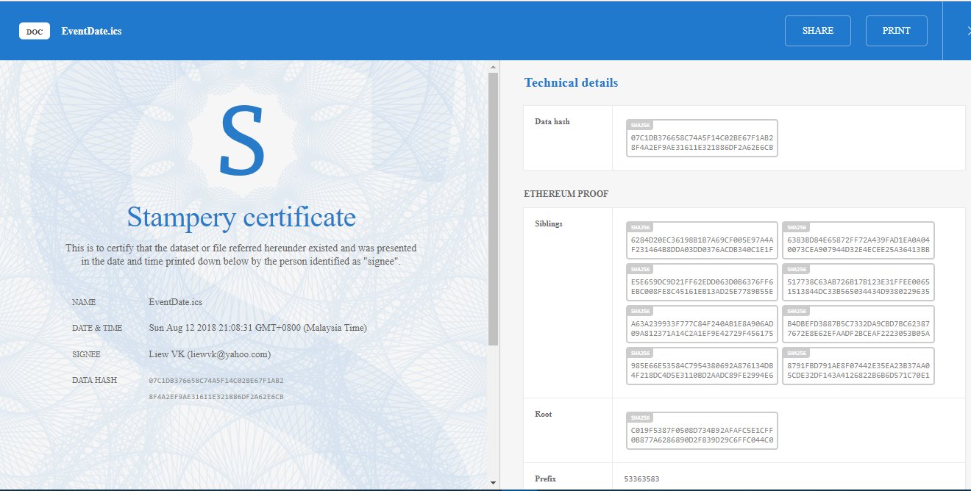The width and height of the screenshot is (971, 491).
Task: Select signee Liew VK (liewvk@yahoo.com)
Action: coord(210,354)
